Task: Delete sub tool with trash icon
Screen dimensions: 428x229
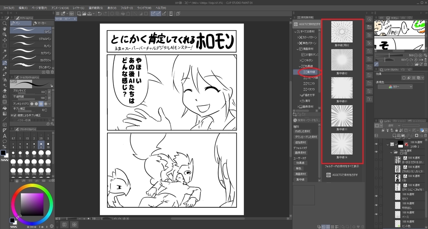Action: [52, 72]
